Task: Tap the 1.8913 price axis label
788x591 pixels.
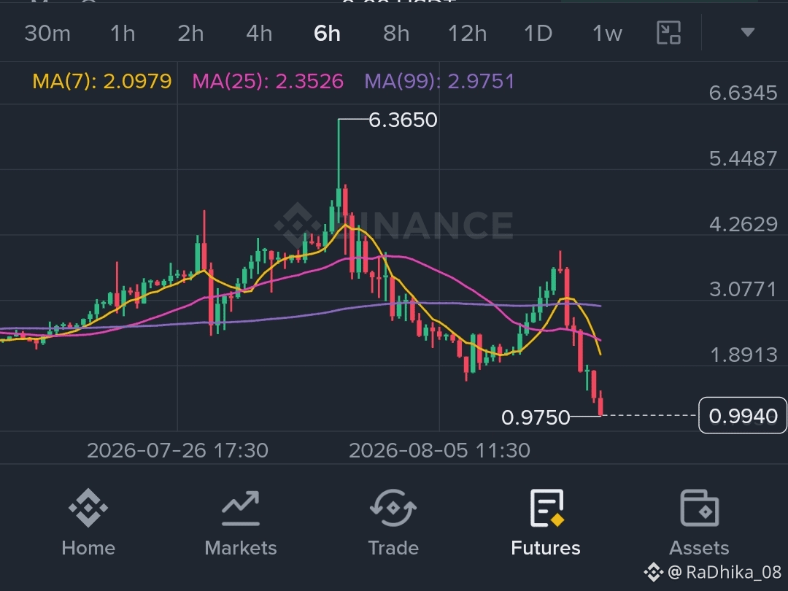Action: (743, 355)
